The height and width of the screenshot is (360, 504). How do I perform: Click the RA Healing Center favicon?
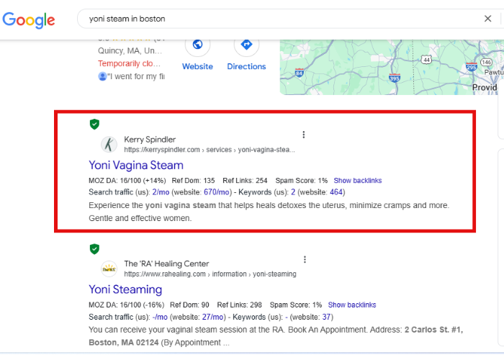point(109,269)
